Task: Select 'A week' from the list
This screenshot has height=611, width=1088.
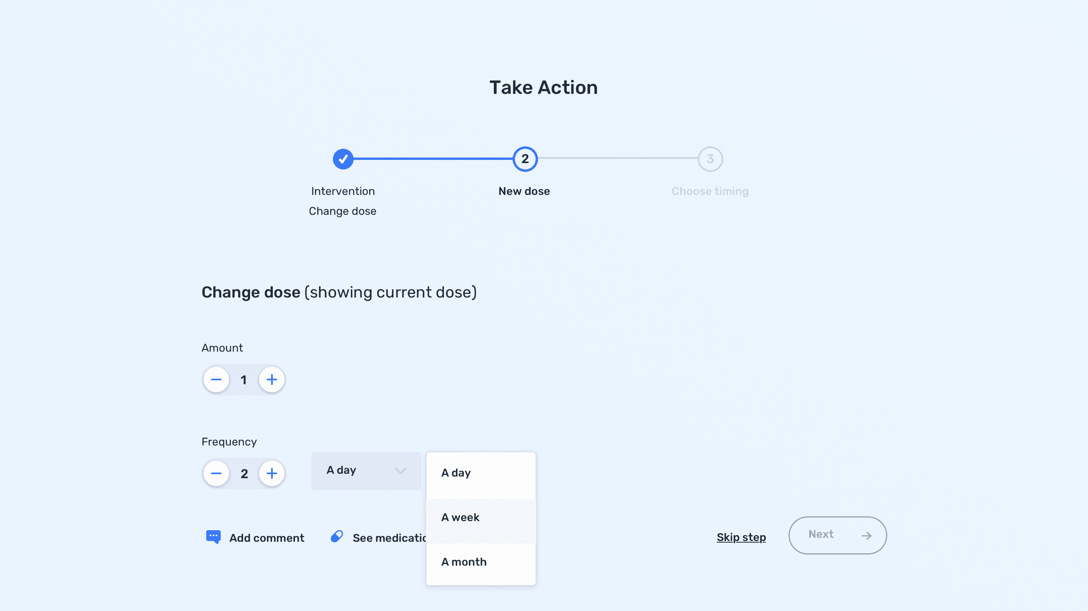Action: click(480, 518)
